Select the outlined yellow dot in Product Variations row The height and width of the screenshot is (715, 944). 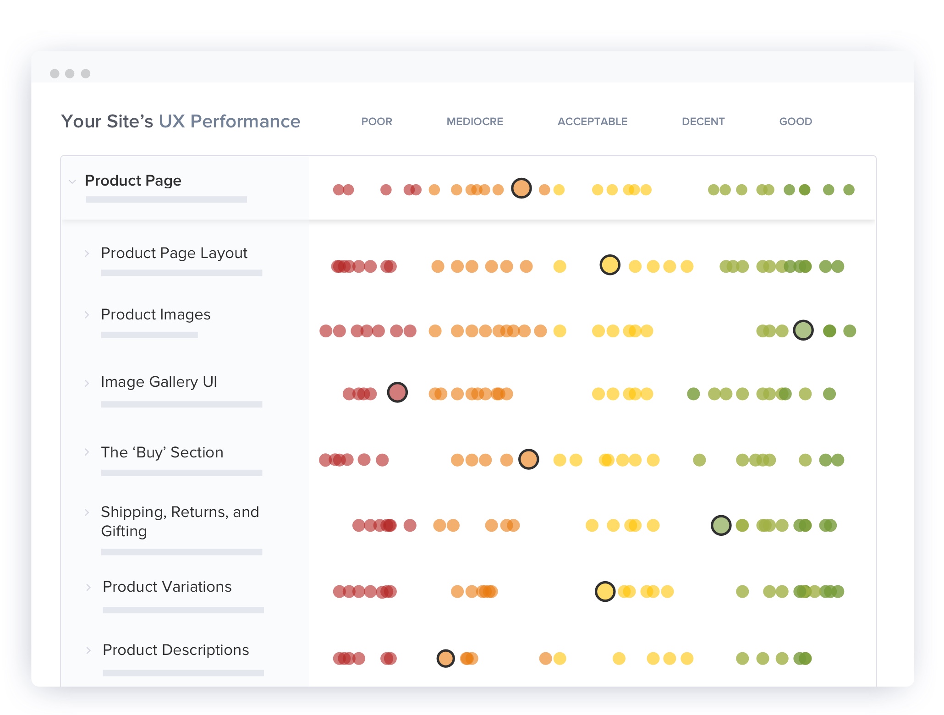[x=604, y=591]
